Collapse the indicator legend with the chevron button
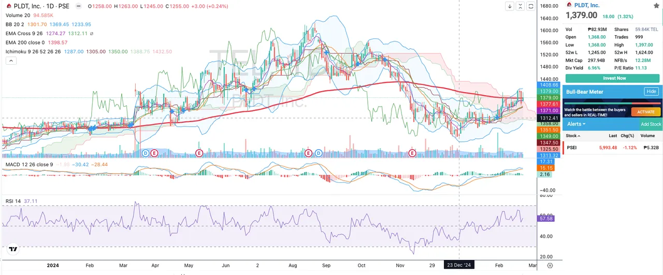The height and width of the screenshot is (275, 663). coord(10,61)
